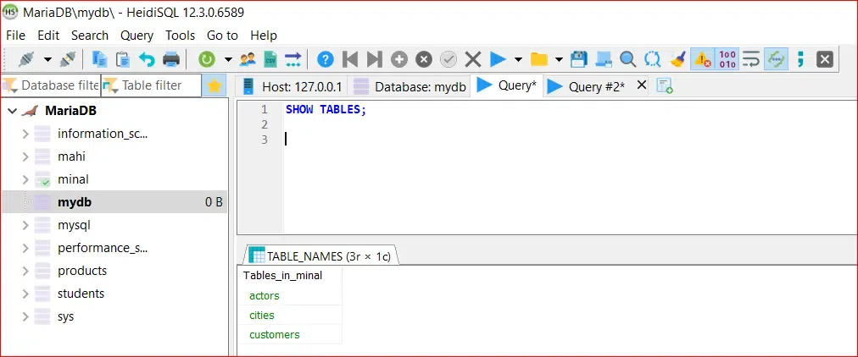Click the Save floppy disk icon

[579, 59]
